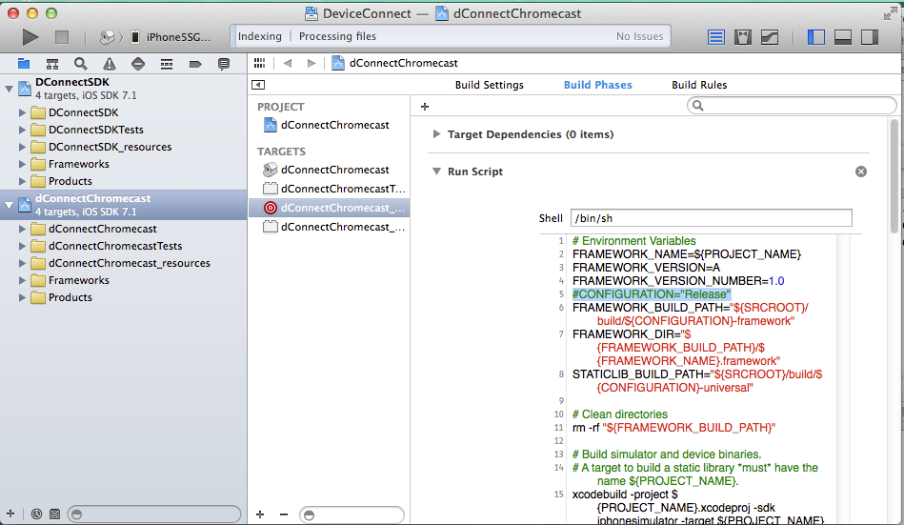Toggle the left navigator panel visibility
The height and width of the screenshot is (525, 904).
(815, 37)
